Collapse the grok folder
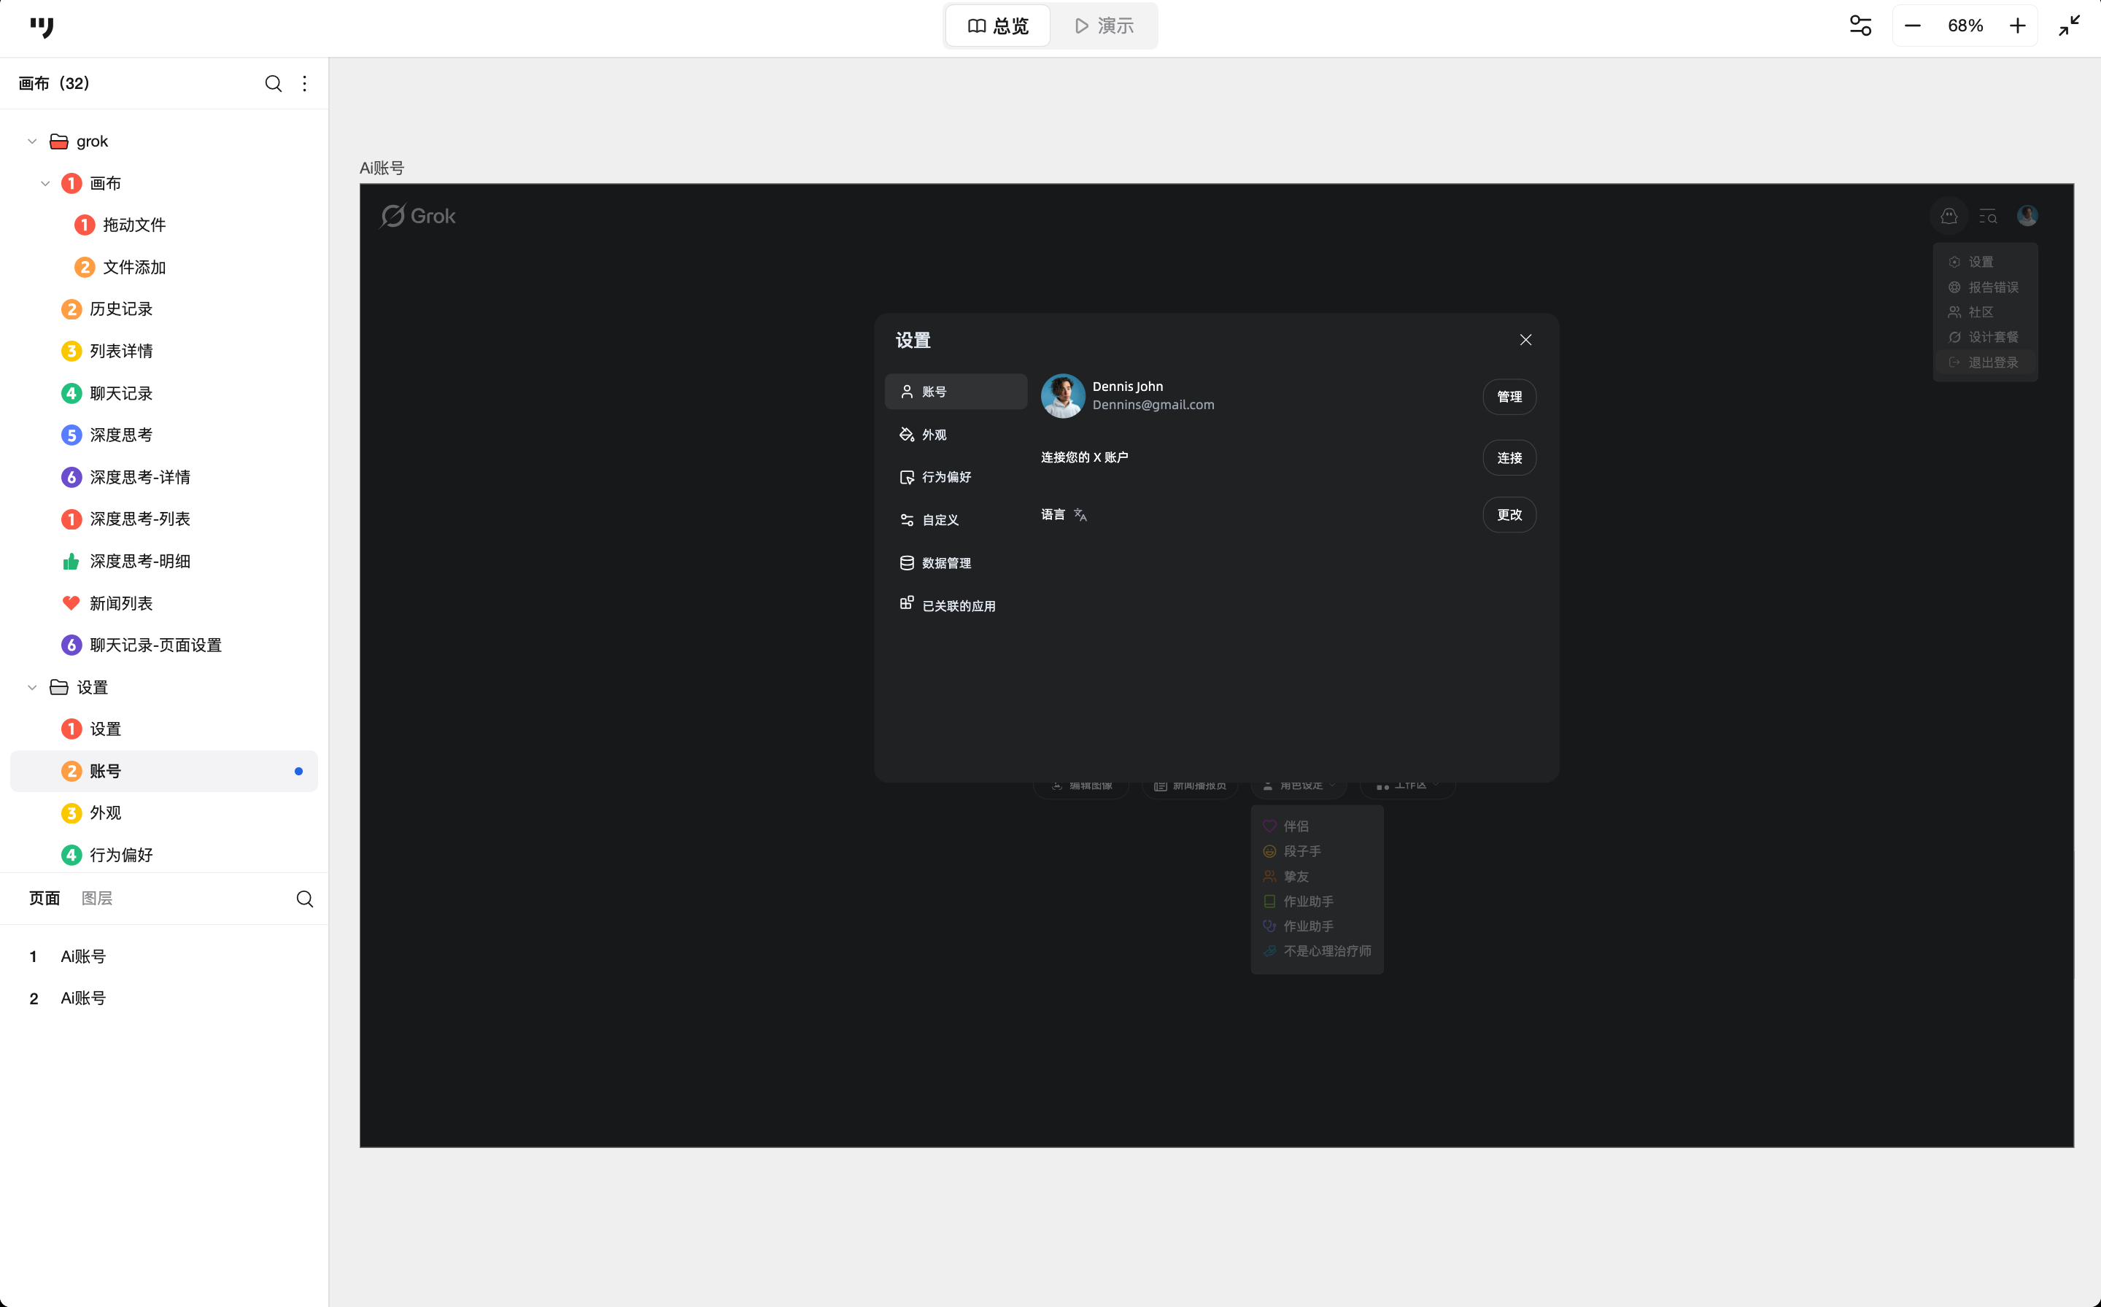The width and height of the screenshot is (2101, 1307). 32,141
